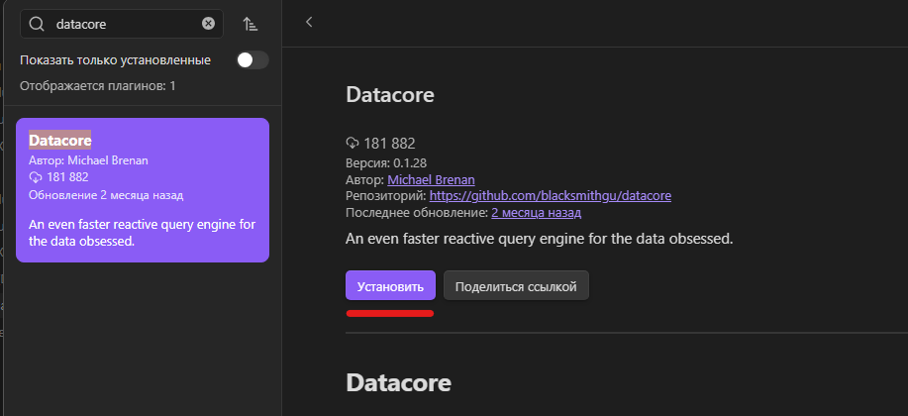Open the plugin sort order menu
The width and height of the screenshot is (908, 416).
[251, 24]
